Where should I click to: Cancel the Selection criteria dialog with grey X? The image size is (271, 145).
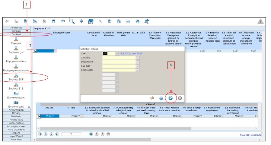pyautogui.click(x=180, y=98)
